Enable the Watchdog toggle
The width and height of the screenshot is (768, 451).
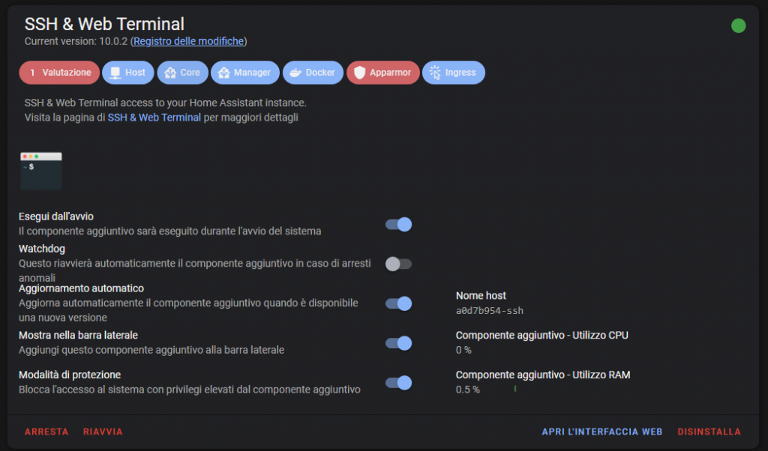point(398,264)
